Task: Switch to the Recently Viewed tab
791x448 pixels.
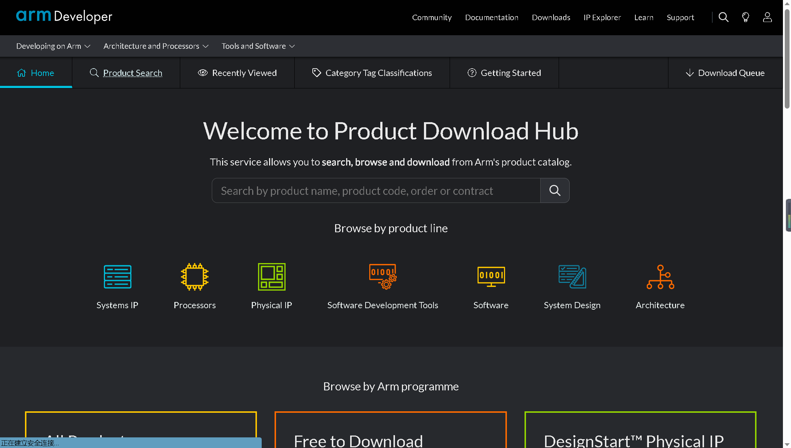Action: (237, 73)
